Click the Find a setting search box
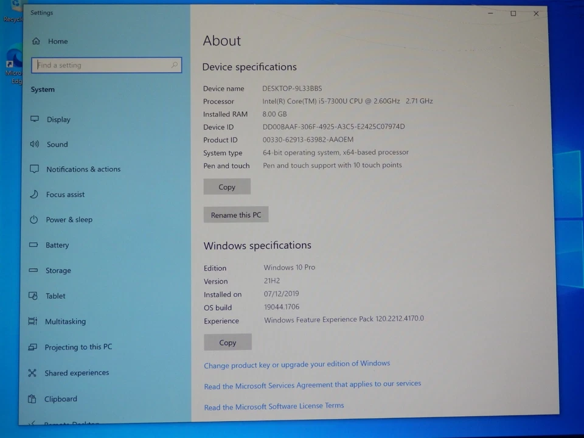 pos(106,65)
